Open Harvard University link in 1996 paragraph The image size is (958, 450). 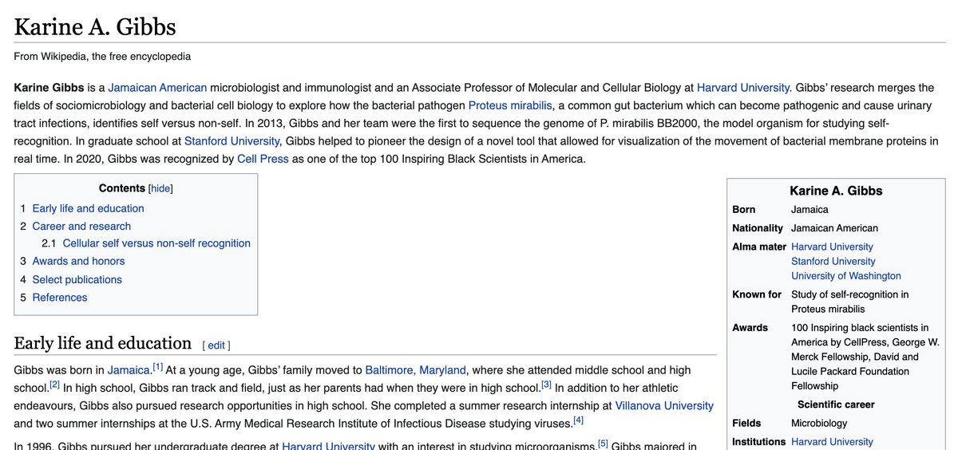point(329,445)
